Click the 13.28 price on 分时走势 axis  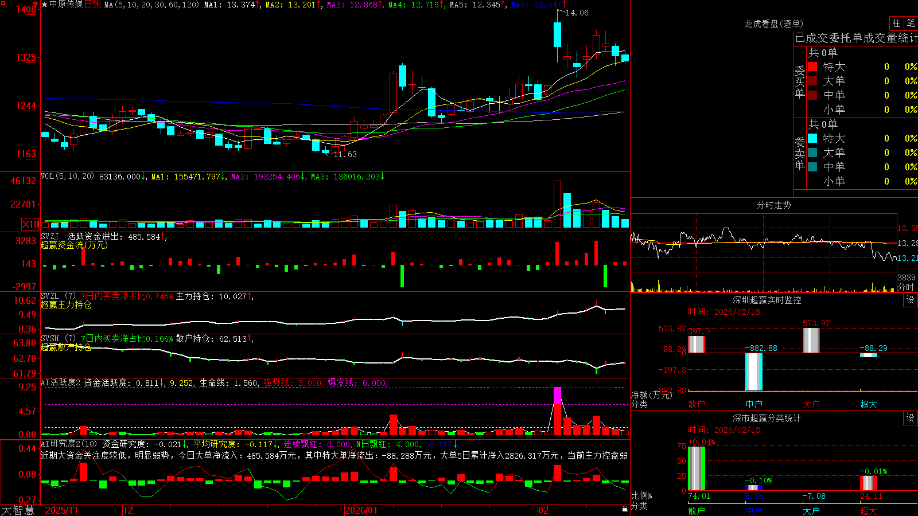point(908,243)
